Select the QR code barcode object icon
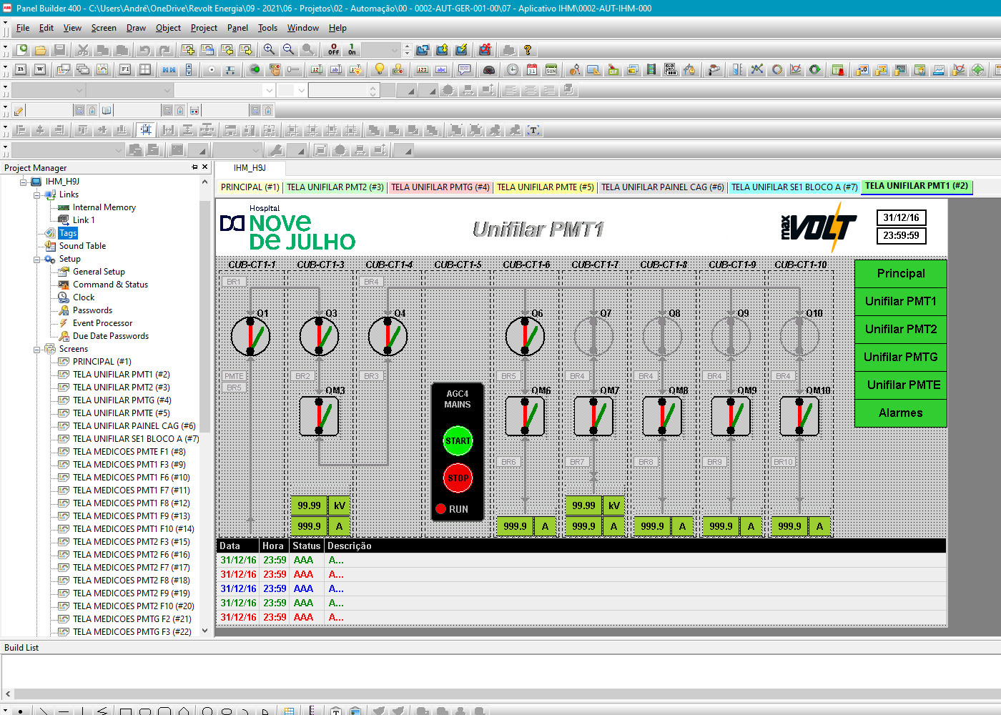Viewport: 1001px width, 715px height. point(670,70)
